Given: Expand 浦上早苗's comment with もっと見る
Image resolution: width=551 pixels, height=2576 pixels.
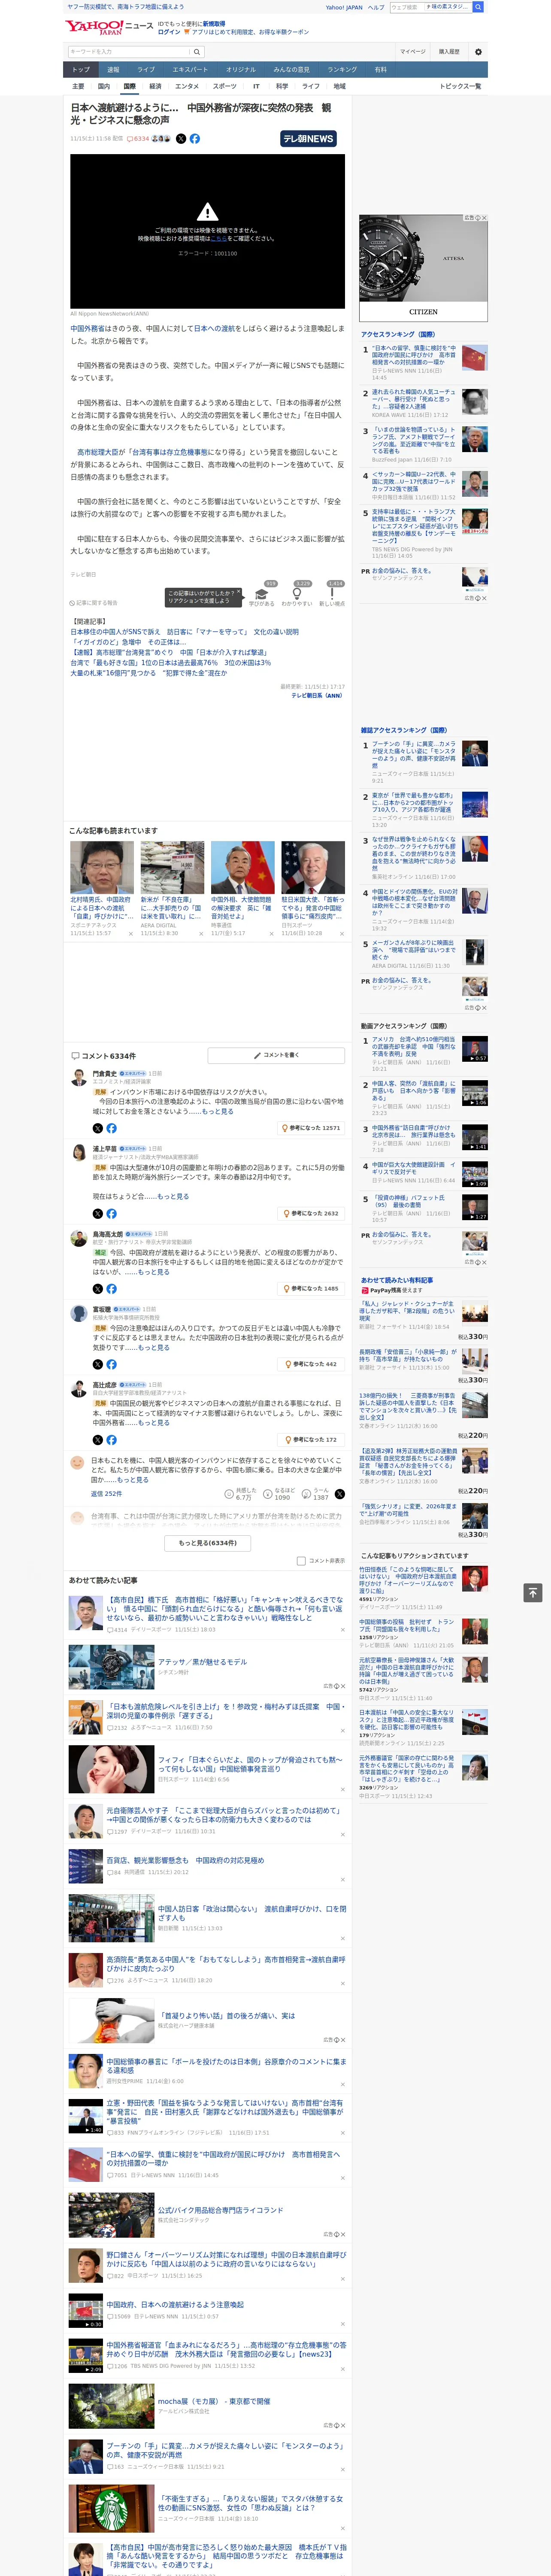Looking at the screenshot, I should [173, 1196].
